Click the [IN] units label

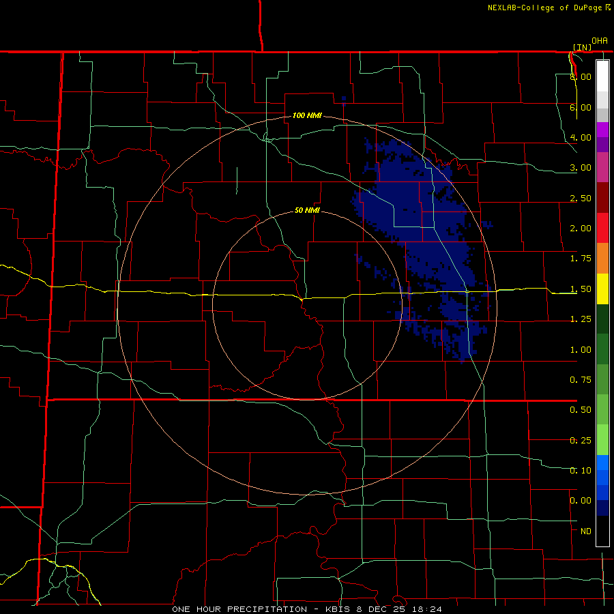[x=582, y=47]
